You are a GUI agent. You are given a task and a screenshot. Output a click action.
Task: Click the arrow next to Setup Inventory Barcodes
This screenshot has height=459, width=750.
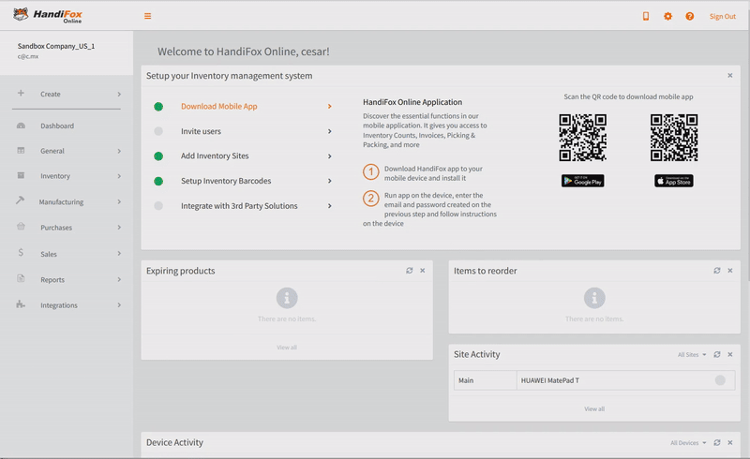coord(330,181)
